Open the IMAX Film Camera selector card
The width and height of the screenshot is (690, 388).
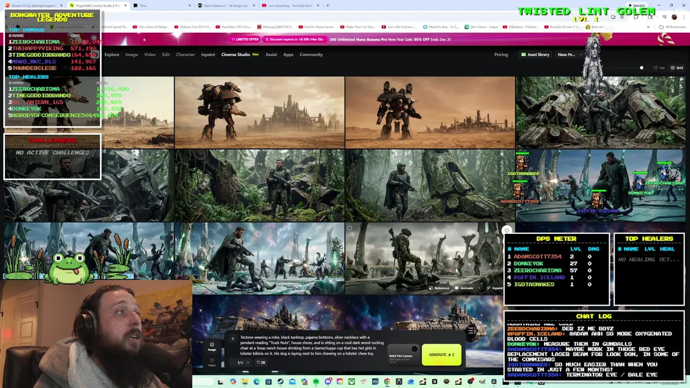[x=403, y=355]
